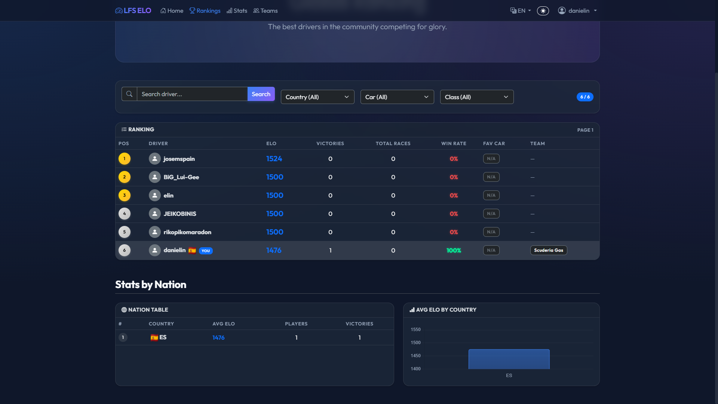This screenshot has width=718, height=404.
Task: Click the LFS ELO logo icon
Action: [x=119, y=10]
